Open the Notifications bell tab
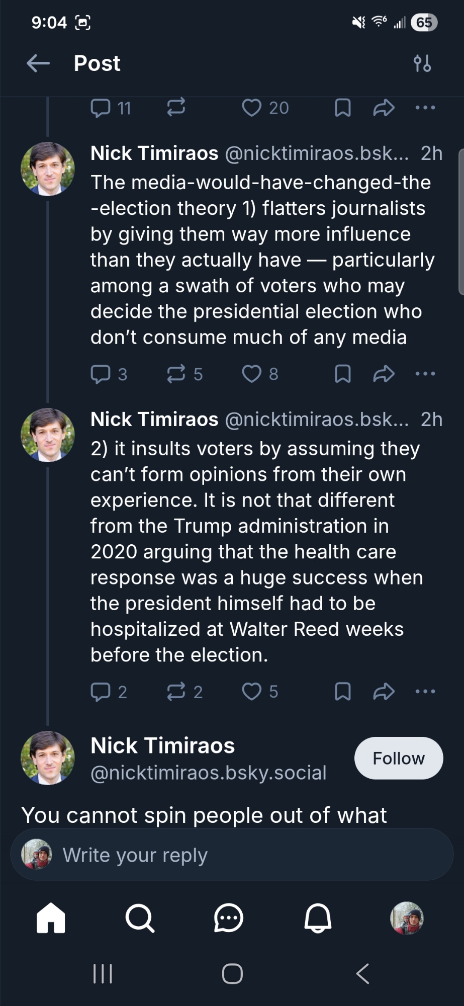Image resolution: width=464 pixels, height=1006 pixels. tap(318, 918)
